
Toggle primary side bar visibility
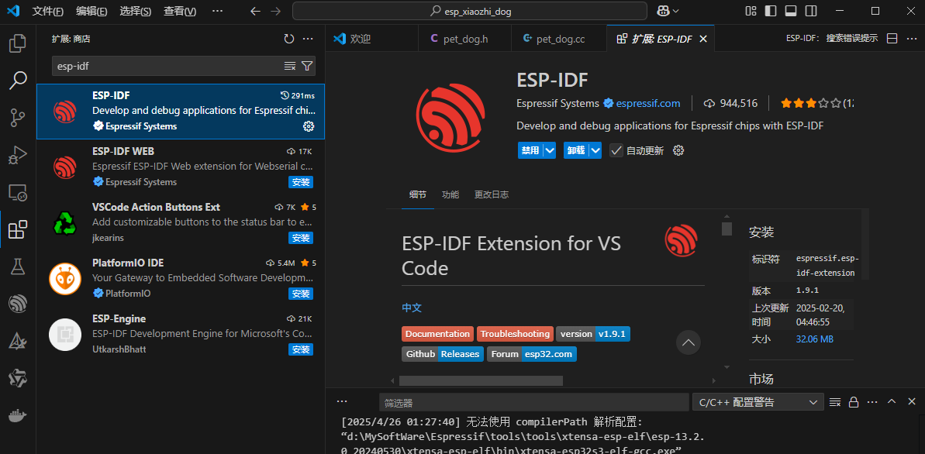(771, 11)
